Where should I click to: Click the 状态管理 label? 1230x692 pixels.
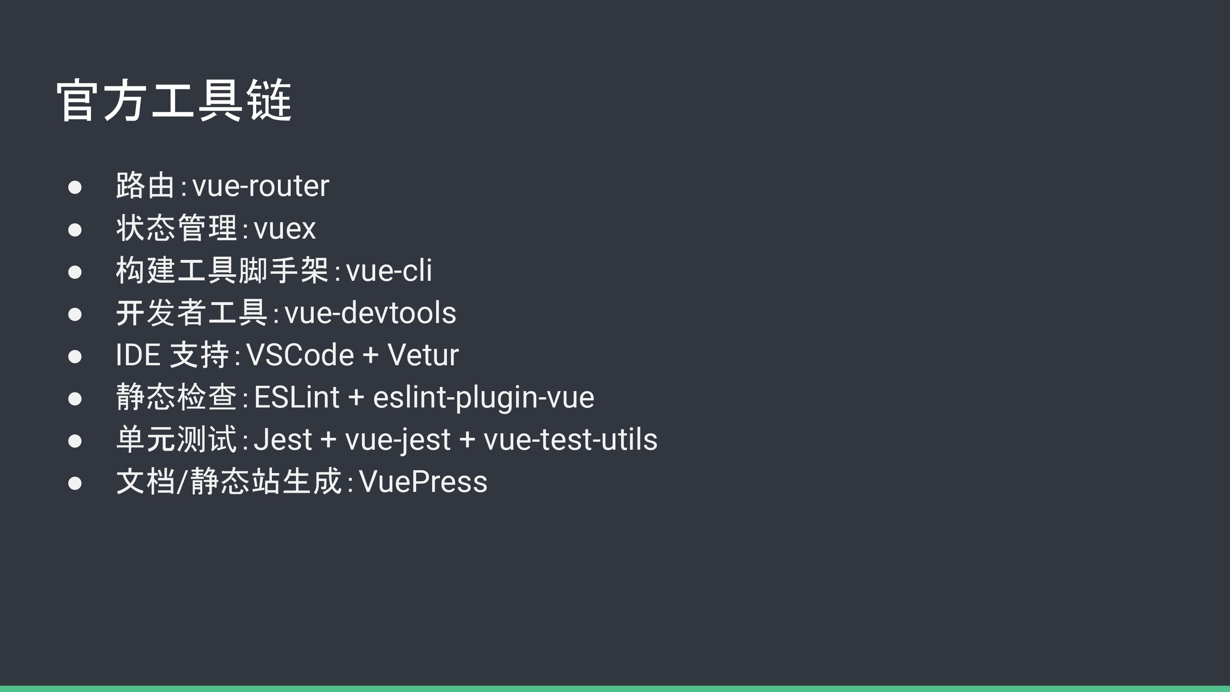pos(177,228)
